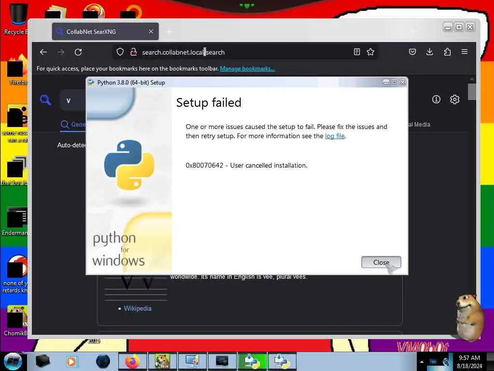This screenshot has height=371, width=494.
Task: Open Firefox extensions puzzle icon
Action: click(x=447, y=52)
